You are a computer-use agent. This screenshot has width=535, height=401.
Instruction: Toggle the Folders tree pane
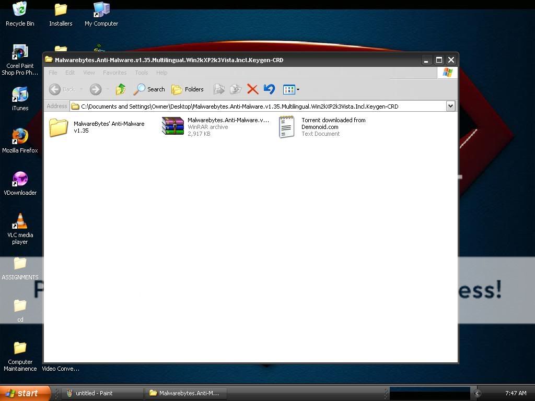pos(188,89)
